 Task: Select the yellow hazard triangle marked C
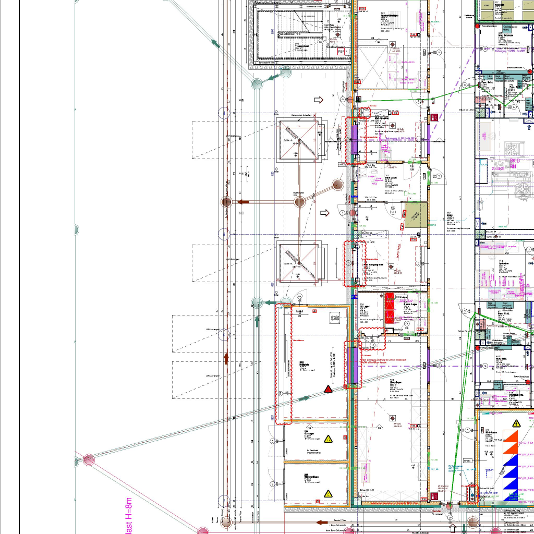pyautogui.click(x=328, y=493)
